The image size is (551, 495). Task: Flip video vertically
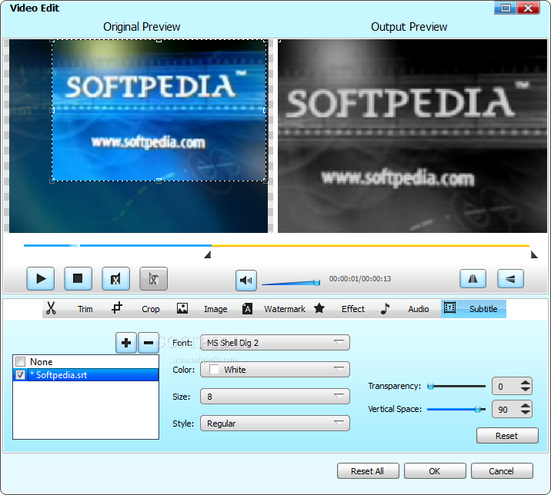tap(510, 279)
